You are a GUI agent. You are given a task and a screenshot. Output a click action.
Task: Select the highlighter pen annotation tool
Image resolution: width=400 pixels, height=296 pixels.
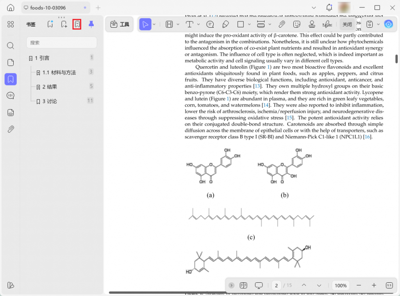pyautogui.click(x=225, y=25)
